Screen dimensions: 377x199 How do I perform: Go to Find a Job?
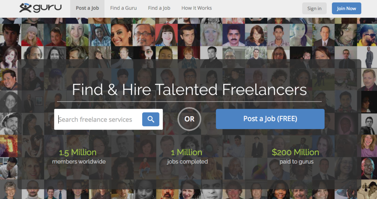(x=159, y=8)
